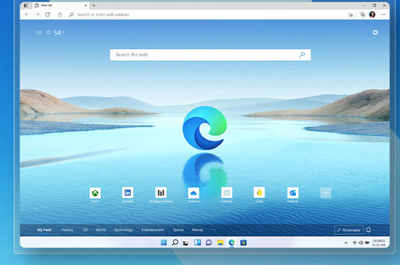
Task: Show more feed categories via ellipsis
Action: click(x=214, y=230)
